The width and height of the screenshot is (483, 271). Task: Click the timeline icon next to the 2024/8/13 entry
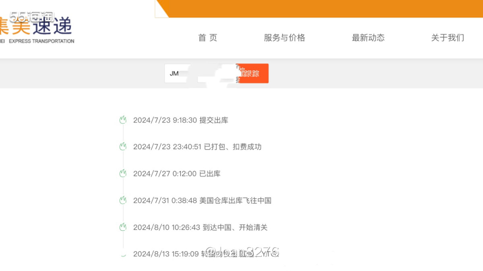pyautogui.click(x=123, y=254)
